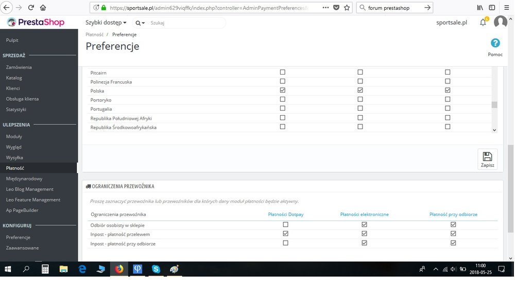Open the taskbar clock and date
515x289 pixels.
[x=480, y=269]
